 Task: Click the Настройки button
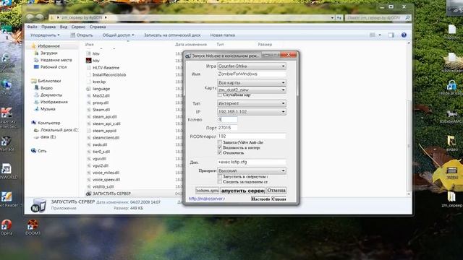260,199
